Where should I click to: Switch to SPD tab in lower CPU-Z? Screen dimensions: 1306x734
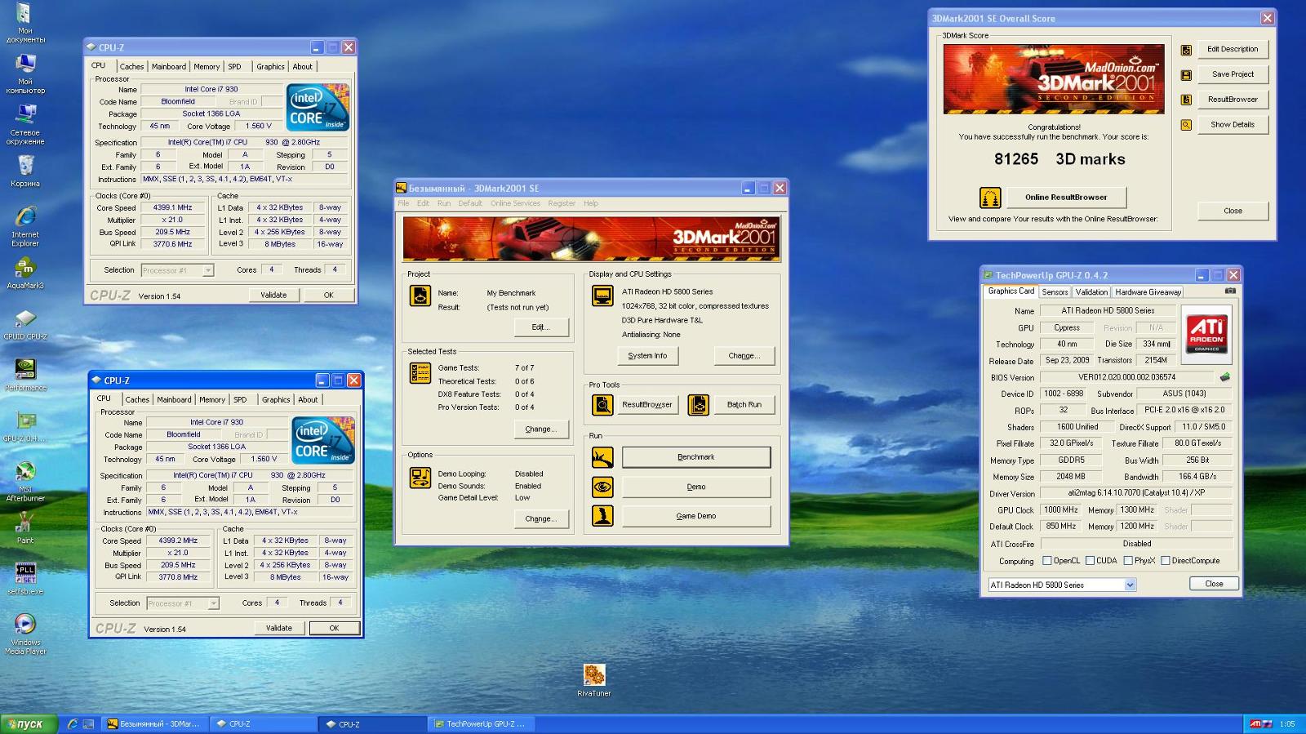[x=240, y=400]
